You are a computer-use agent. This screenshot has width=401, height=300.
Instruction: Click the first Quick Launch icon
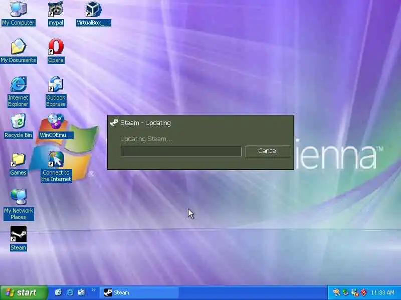[58, 292]
